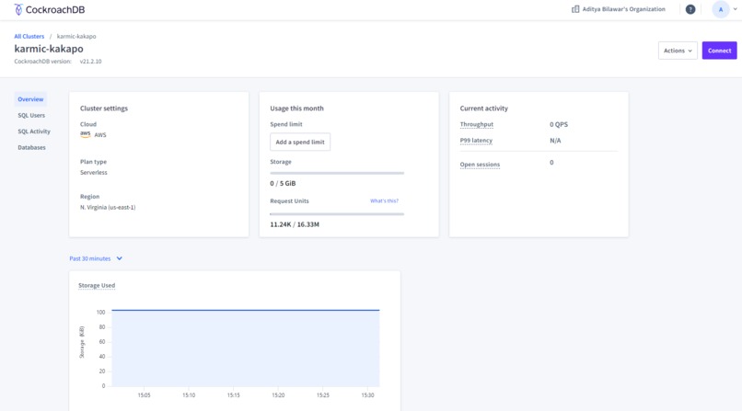Click the CockroachDB logo icon
742x411 pixels.
point(18,9)
